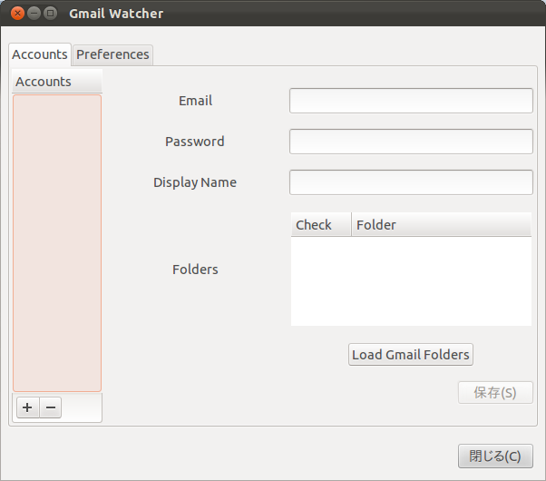Click the Accounts list column header

point(57,81)
